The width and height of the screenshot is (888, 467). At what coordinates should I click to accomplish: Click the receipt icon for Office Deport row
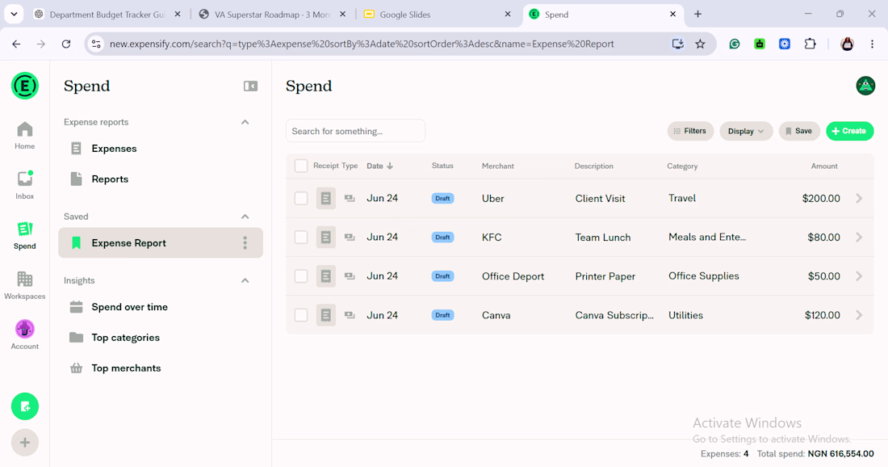[325, 276]
